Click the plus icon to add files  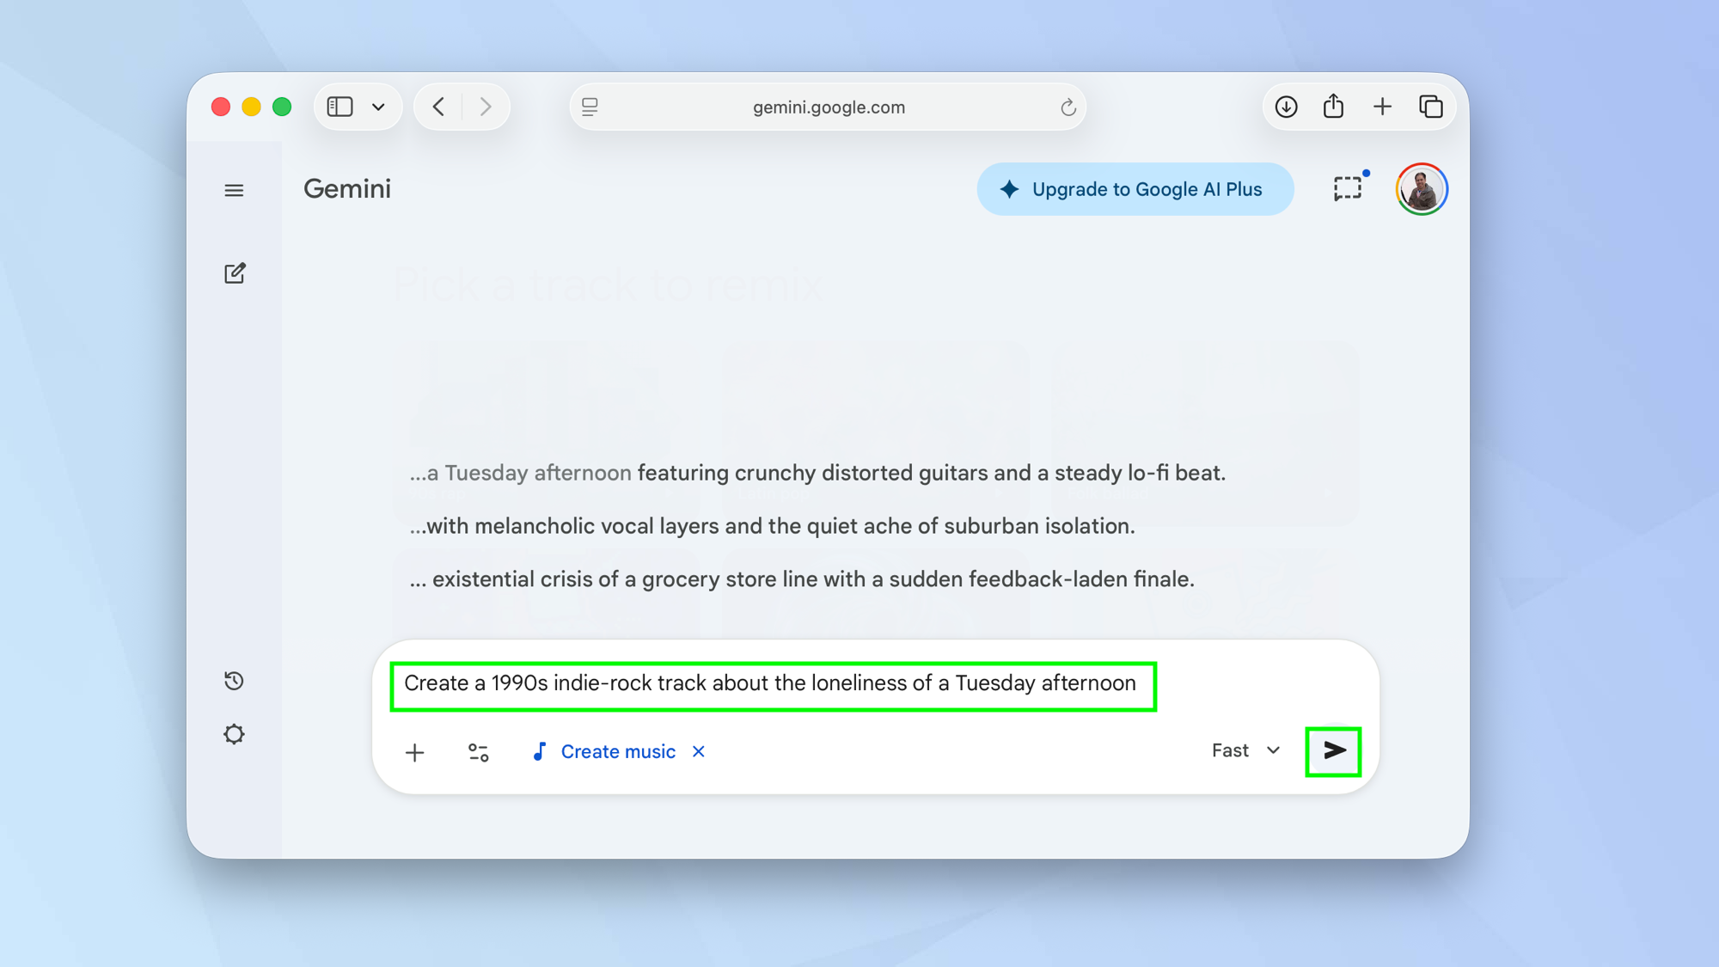(x=414, y=753)
